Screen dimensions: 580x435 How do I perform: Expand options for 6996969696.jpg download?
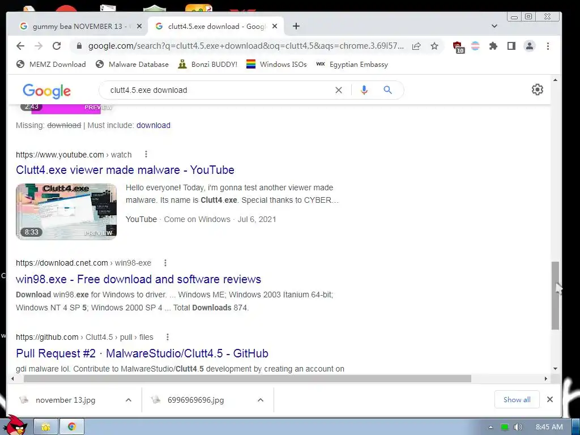(261, 400)
